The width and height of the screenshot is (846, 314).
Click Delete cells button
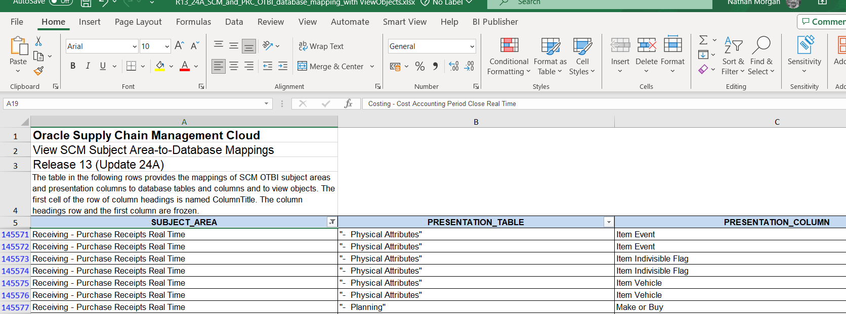(646, 56)
